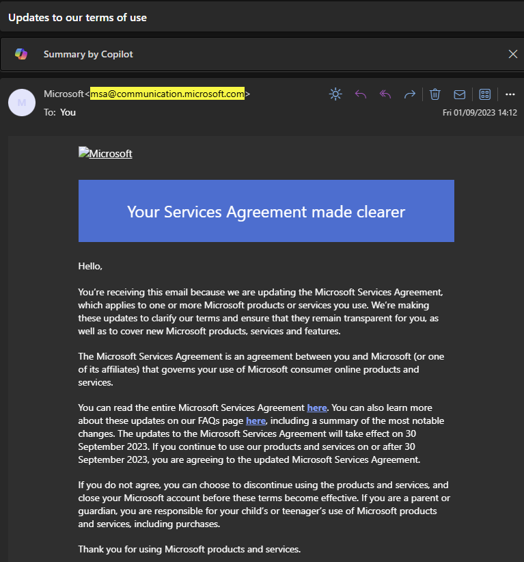Delete the email with trash icon

435,94
